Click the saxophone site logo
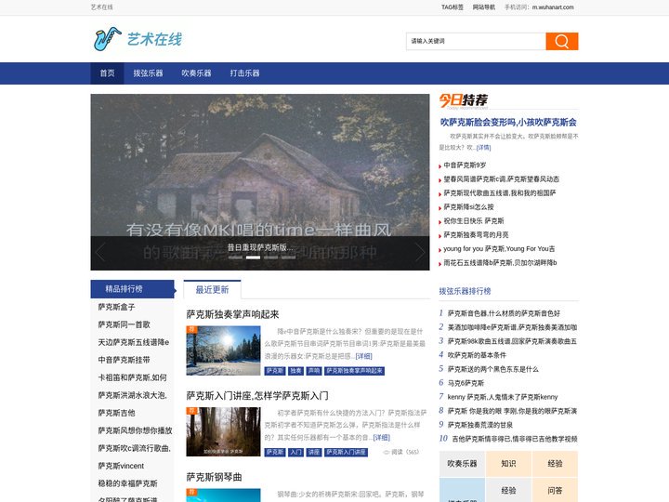 (138, 39)
